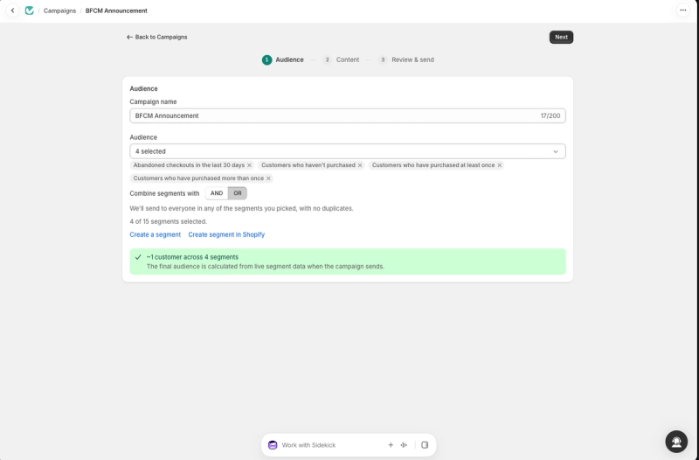This screenshot has height=460, width=699.
Task: Click the back chevron in top bar
Action: pos(12,10)
